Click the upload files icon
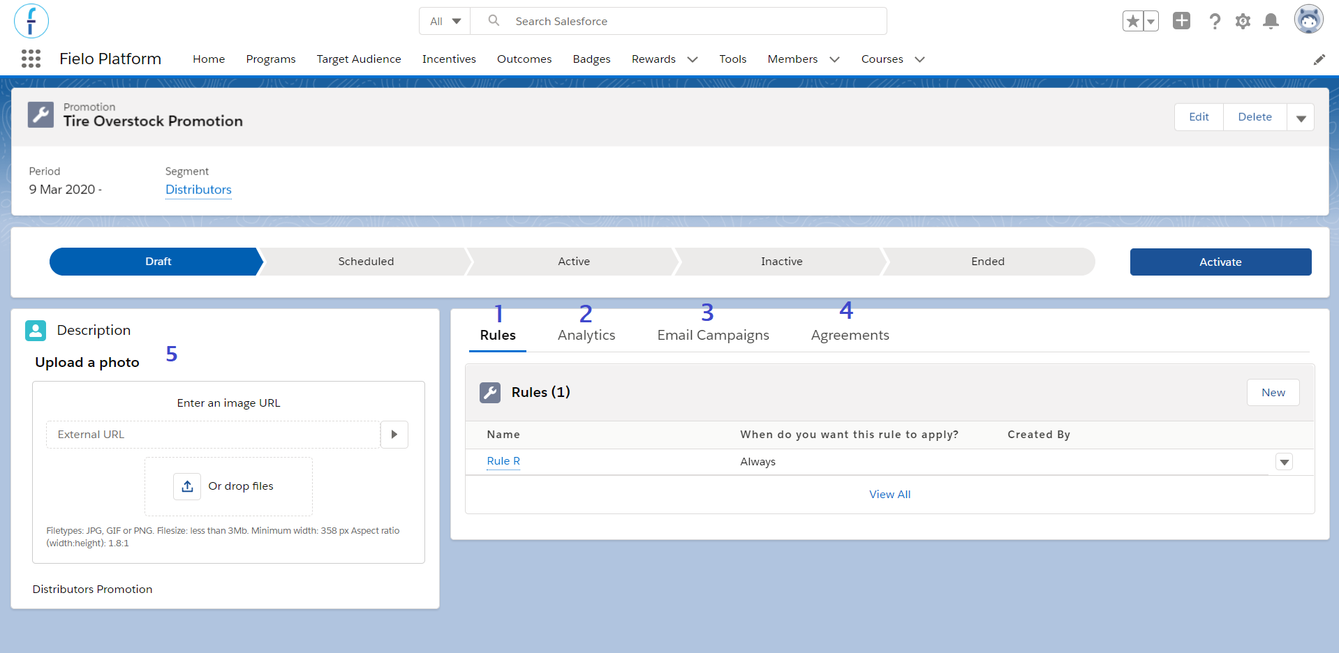 pyautogui.click(x=187, y=486)
